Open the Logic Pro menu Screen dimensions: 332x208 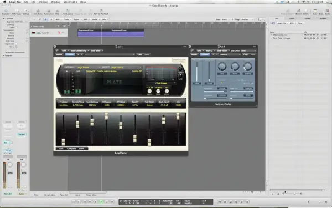[15, 2]
